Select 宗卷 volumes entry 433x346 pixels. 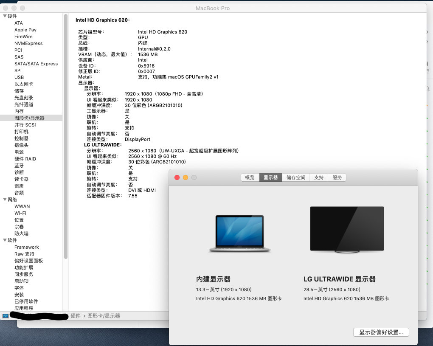tap(19, 227)
